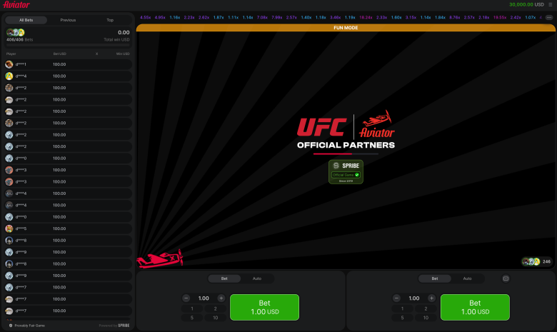Choose quick amount 10 in the first bet panel
This screenshot has width=557, height=332.
tap(215, 318)
